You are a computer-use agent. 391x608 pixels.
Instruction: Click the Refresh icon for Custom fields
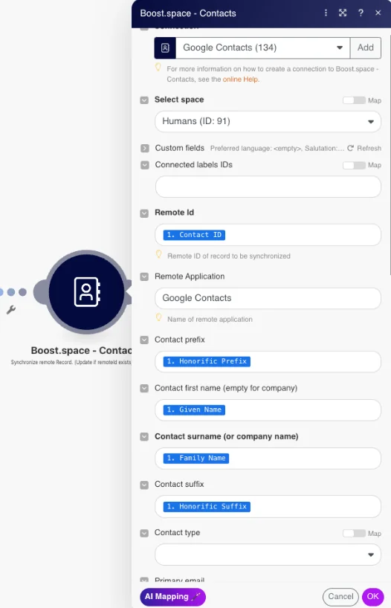351,148
